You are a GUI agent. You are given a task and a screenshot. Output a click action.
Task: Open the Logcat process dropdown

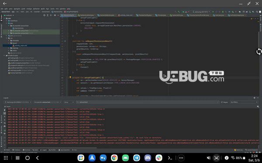48,102
